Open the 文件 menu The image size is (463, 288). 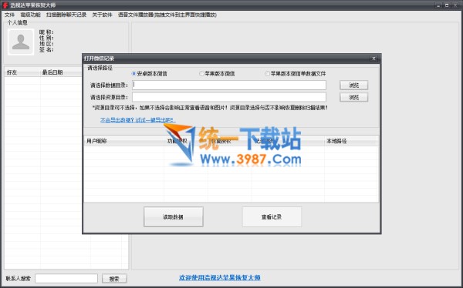click(9, 15)
